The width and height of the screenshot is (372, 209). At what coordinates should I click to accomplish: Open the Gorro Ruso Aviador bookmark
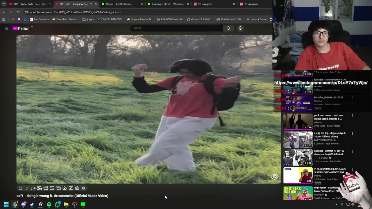pos(65,19)
